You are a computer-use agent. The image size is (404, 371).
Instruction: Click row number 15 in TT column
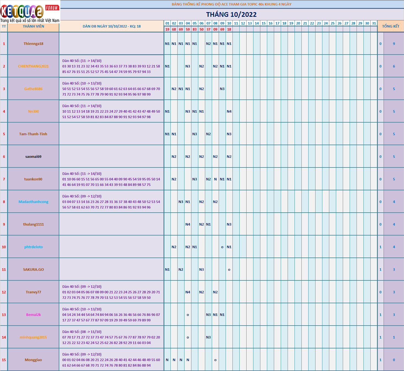(x=4, y=360)
